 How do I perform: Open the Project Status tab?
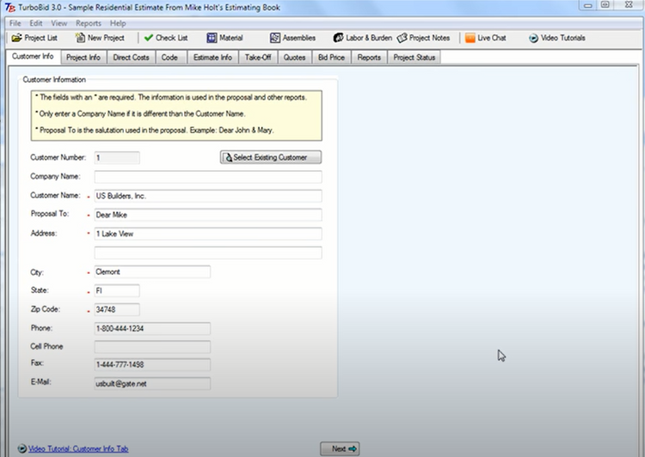click(x=415, y=58)
